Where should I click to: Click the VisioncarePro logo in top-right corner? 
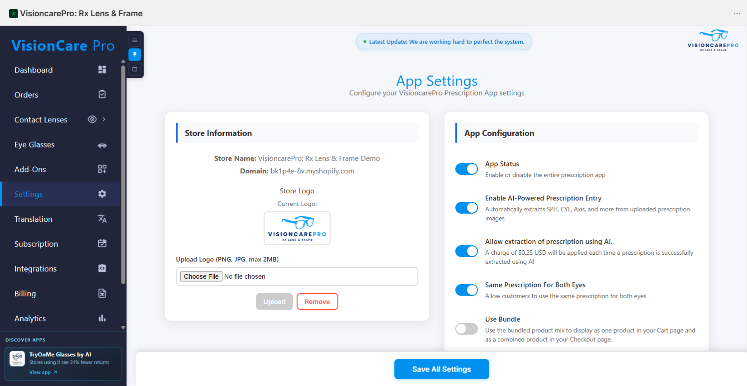click(713, 41)
